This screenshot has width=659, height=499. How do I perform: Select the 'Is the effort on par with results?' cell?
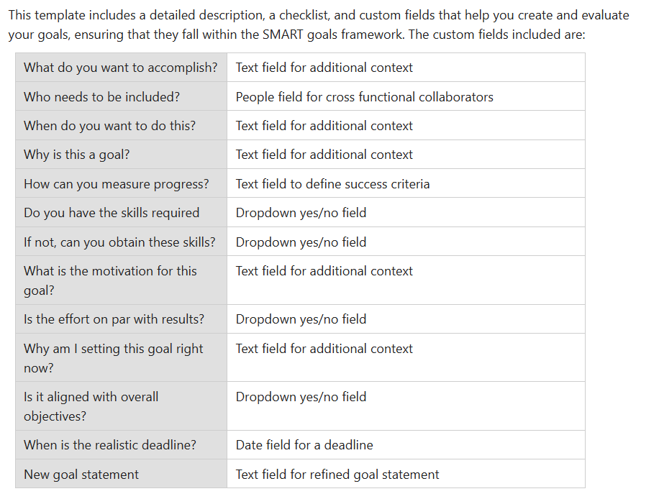coord(114,319)
